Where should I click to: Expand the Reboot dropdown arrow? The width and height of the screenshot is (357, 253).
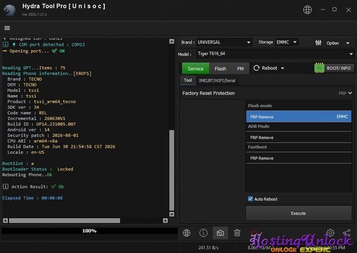point(282,68)
